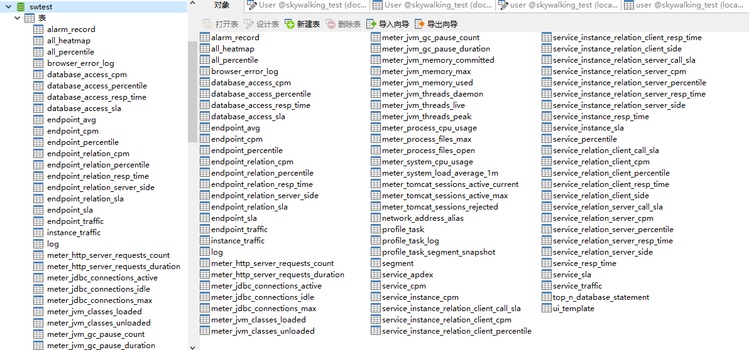Click the alarm_record icon in object list
This screenshot has width=749, height=350.
click(x=204, y=37)
